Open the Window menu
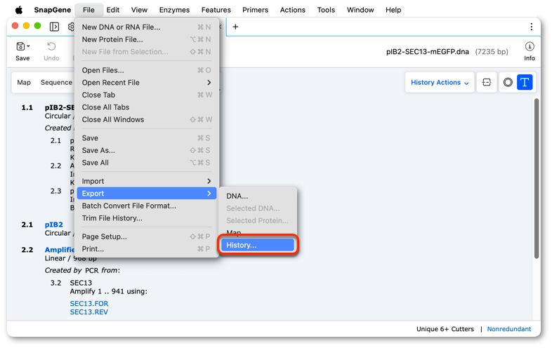Viewport: 552px width, 348px height. [x=360, y=10]
